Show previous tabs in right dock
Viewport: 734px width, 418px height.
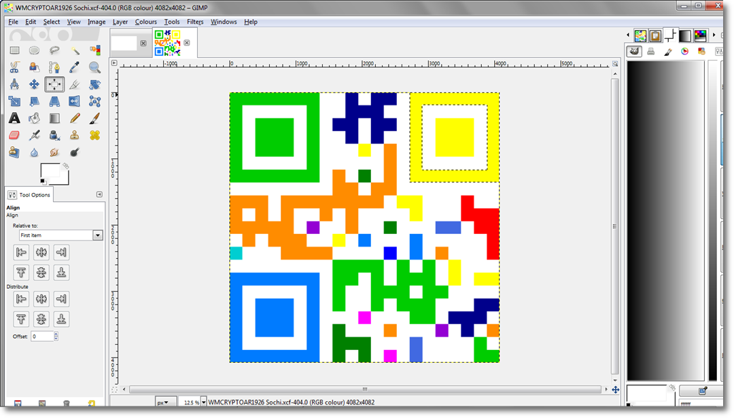pos(628,35)
